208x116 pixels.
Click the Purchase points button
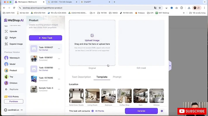tap(14, 101)
